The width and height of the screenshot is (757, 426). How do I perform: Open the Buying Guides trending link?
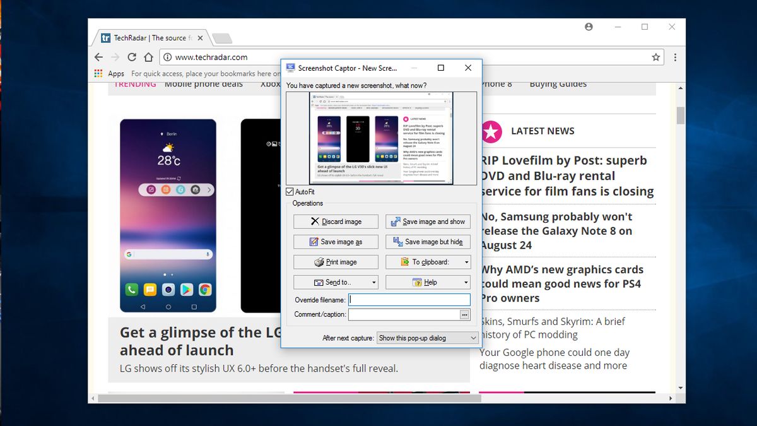(x=558, y=84)
